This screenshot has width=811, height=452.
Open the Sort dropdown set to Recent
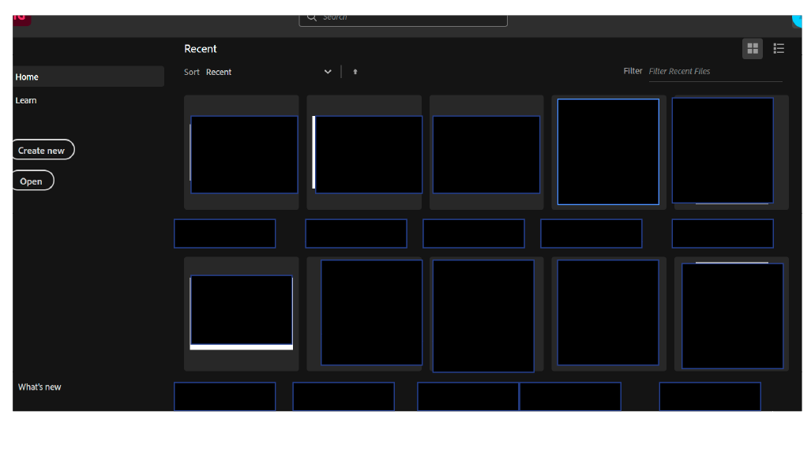point(269,72)
